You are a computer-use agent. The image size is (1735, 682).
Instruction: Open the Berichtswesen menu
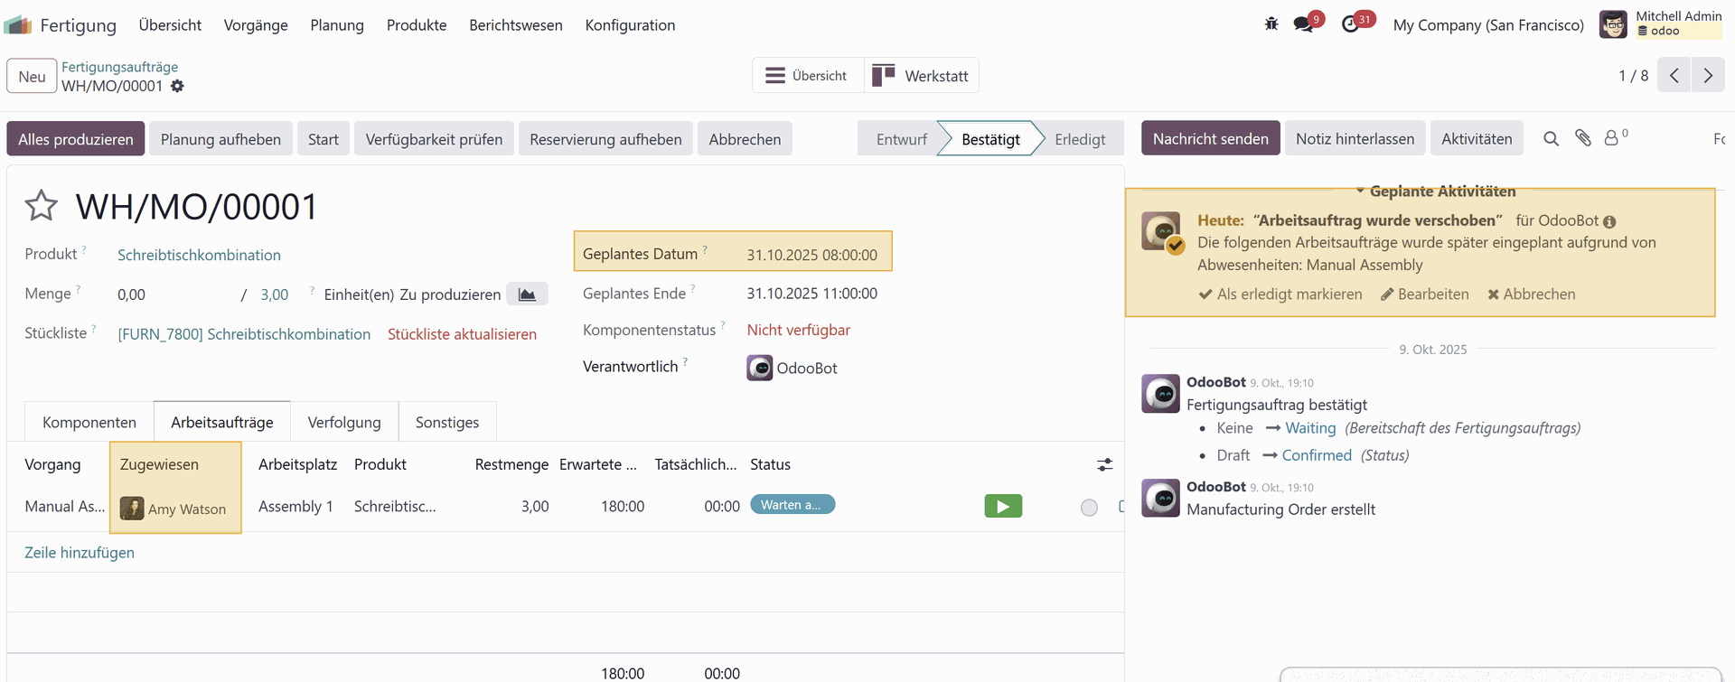click(x=515, y=25)
